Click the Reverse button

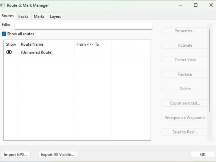(x=185, y=74)
